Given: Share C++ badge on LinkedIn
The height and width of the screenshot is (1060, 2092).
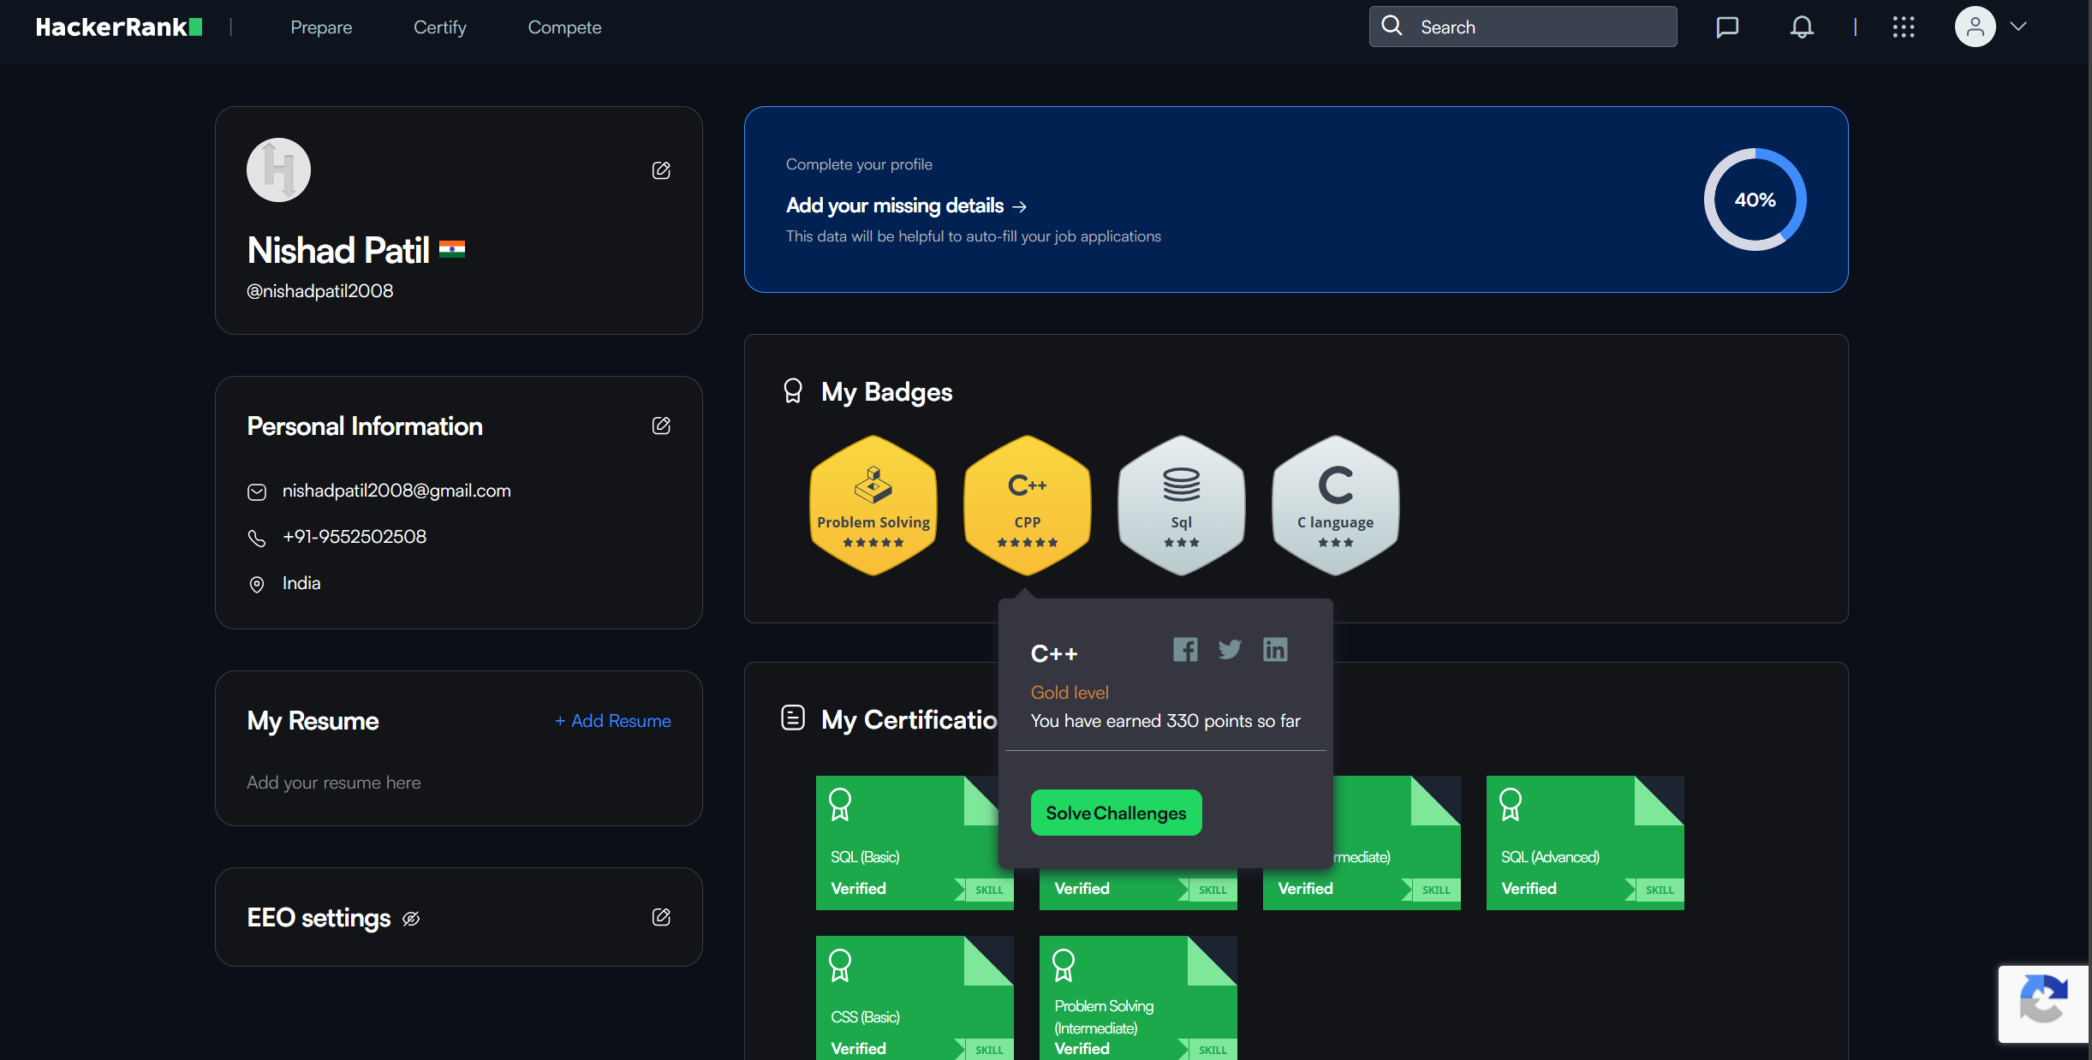Looking at the screenshot, I should 1275,650.
